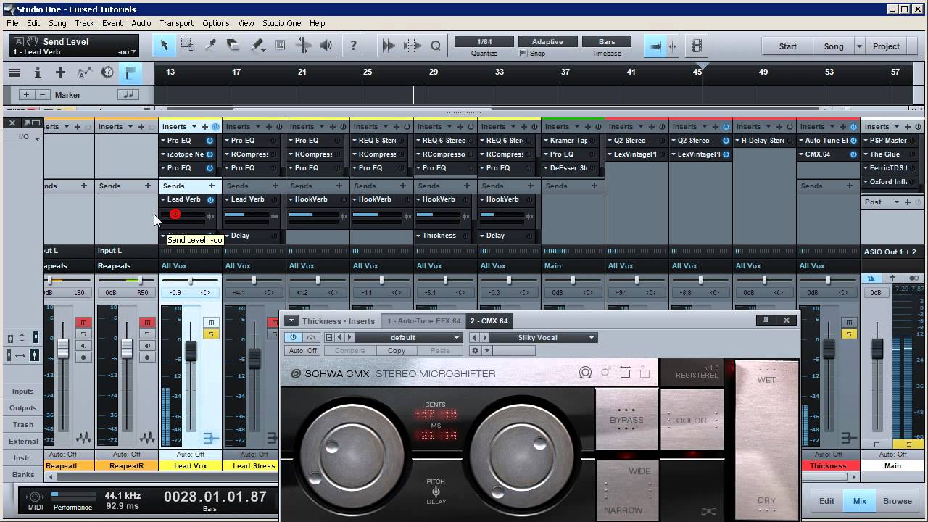The height and width of the screenshot is (522, 928).
Task: Add a marker with the plus button
Action: (x=27, y=95)
